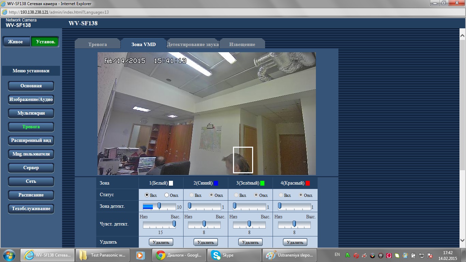
Task: Open Мультиэкран menu
Action: (x=31, y=113)
